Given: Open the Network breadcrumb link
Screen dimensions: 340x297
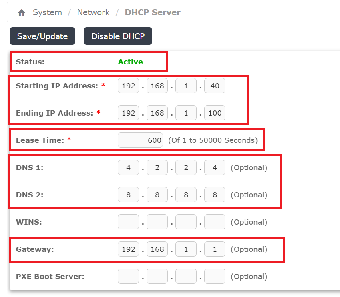Looking at the screenshot, I should (93, 12).
